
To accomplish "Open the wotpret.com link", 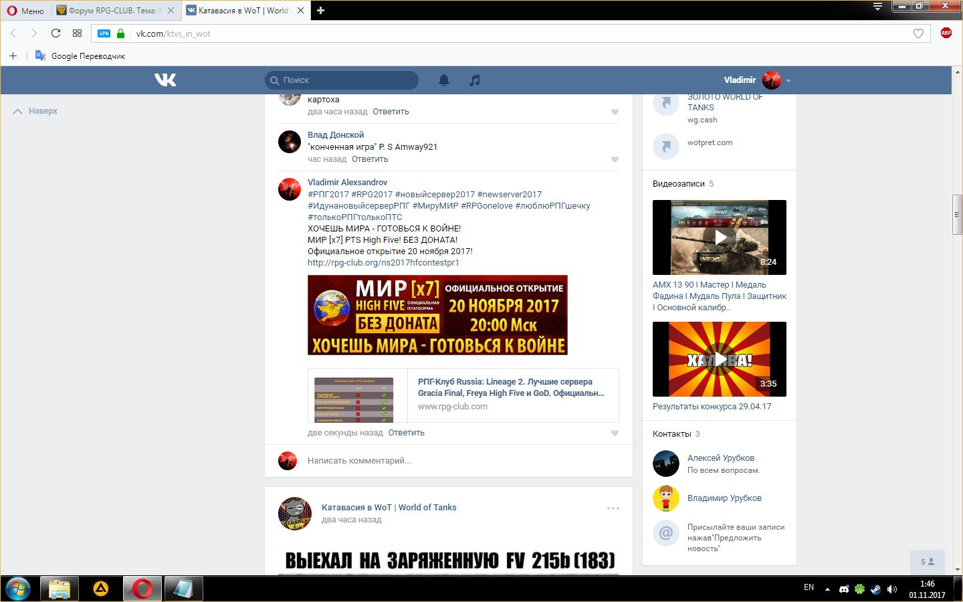I will (x=710, y=142).
